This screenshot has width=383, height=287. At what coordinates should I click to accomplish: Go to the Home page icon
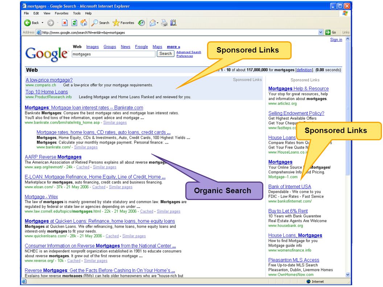(84, 23)
